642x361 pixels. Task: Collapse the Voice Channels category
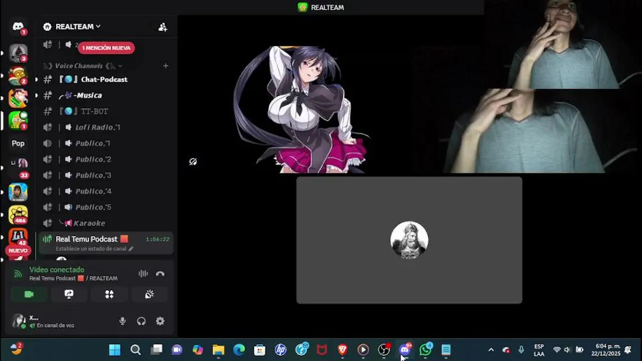pyautogui.click(x=83, y=66)
